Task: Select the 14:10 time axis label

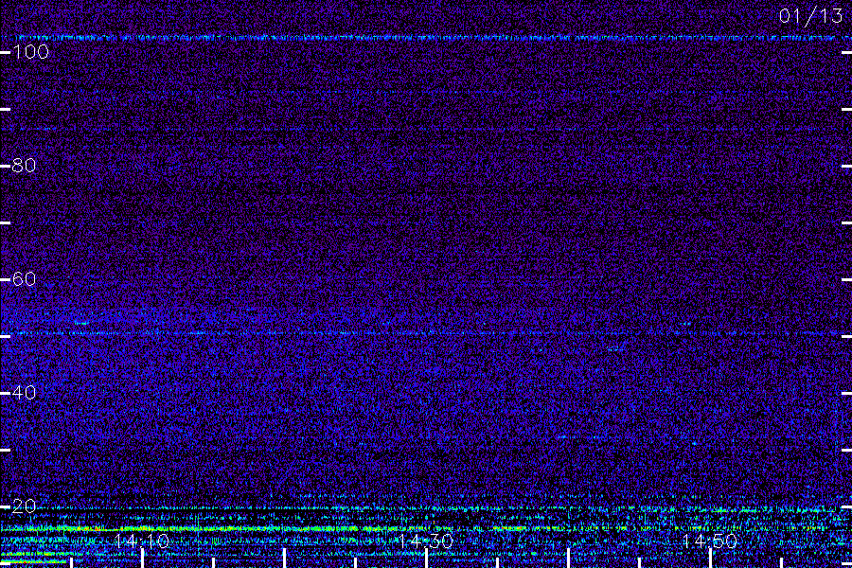Action: click(x=142, y=541)
